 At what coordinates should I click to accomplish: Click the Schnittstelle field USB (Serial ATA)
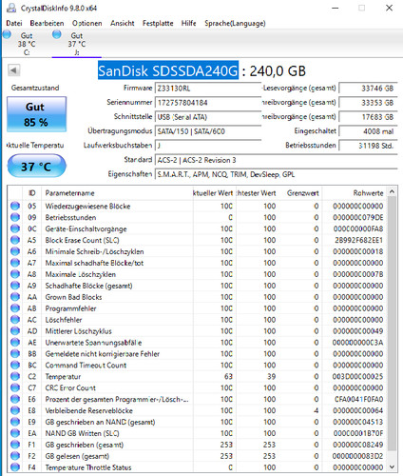tap(208, 117)
